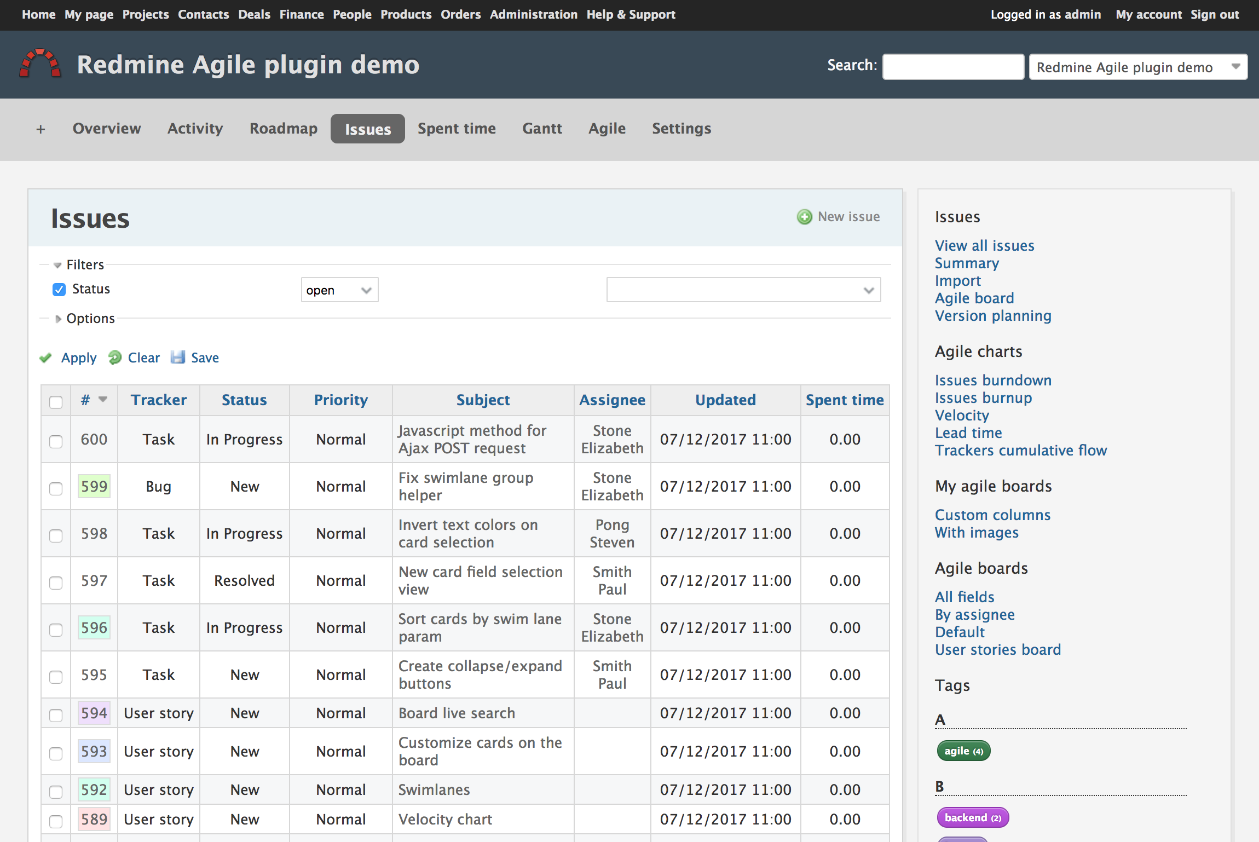This screenshot has height=842, width=1259.
Task: Click inside the Search field
Action: pos(952,66)
